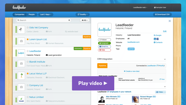Click Lacus Varius palm tree logo
Image resolution: width=186 pixels, height=105 pixels.
(21, 76)
